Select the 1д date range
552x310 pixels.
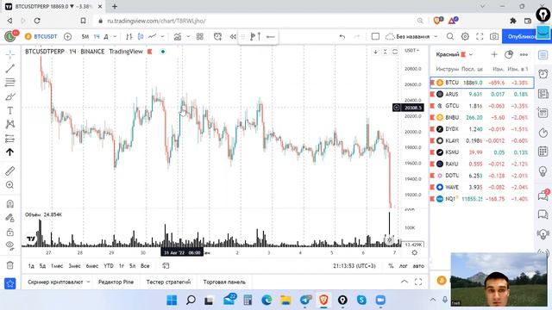[x=31, y=266]
